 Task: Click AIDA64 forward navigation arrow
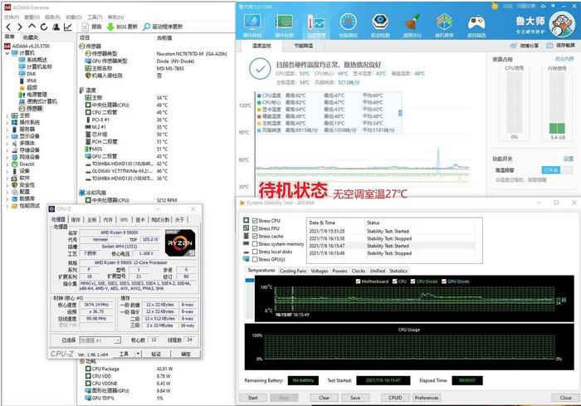[20, 27]
